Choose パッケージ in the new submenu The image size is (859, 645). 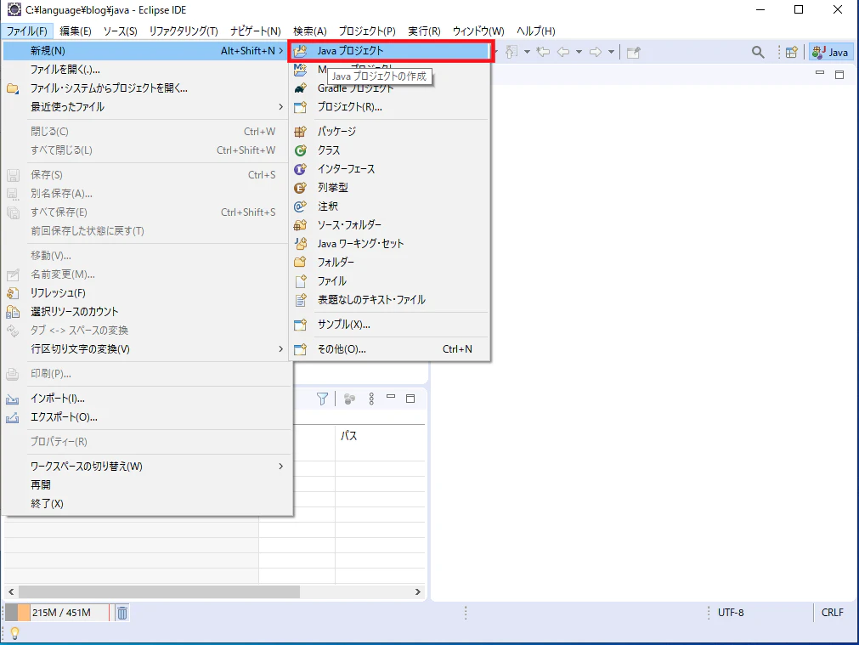click(x=390, y=132)
